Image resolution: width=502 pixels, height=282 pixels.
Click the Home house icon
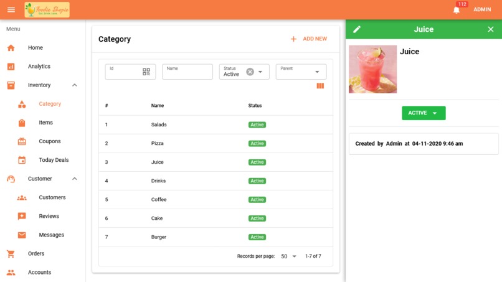coord(11,48)
